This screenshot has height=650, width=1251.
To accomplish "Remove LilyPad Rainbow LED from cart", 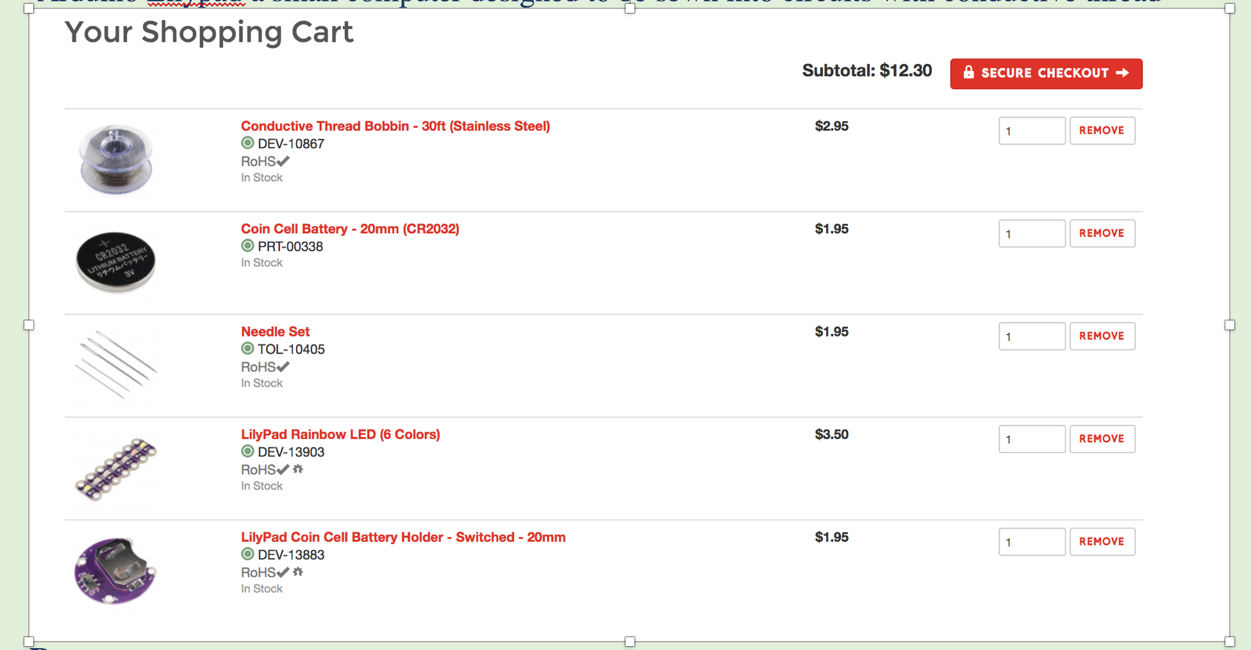I will [1102, 439].
